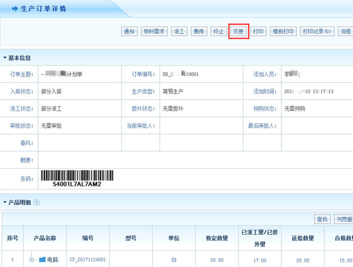Click the 产品名称 column header
The image size is (353, 267).
(x=44, y=238)
